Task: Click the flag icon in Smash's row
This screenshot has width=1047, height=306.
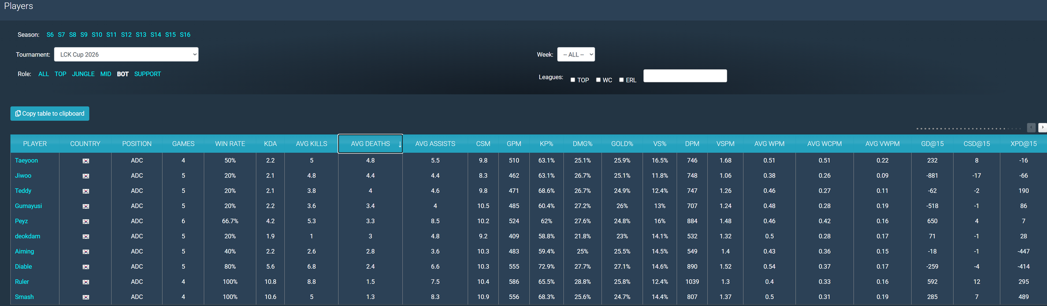Action: [x=85, y=297]
